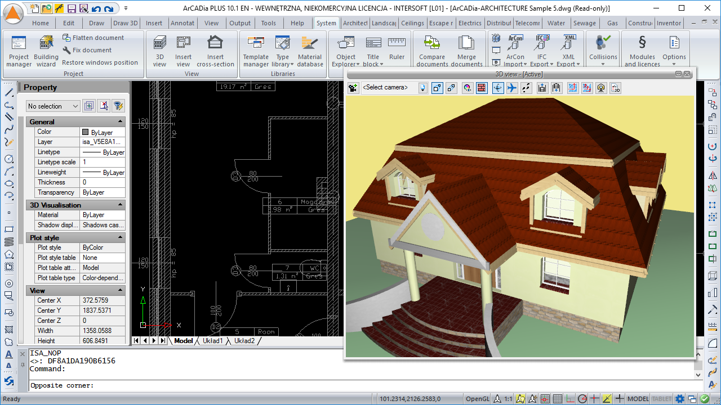Collapse the General property section
Image resolution: width=721 pixels, height=405 pixels.
(120, 122)
